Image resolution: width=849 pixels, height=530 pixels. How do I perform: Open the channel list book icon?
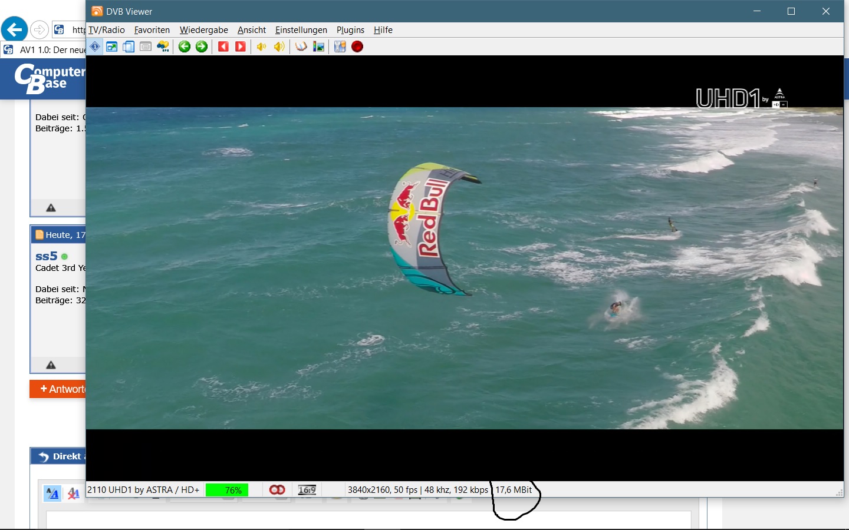pos(301,47)
